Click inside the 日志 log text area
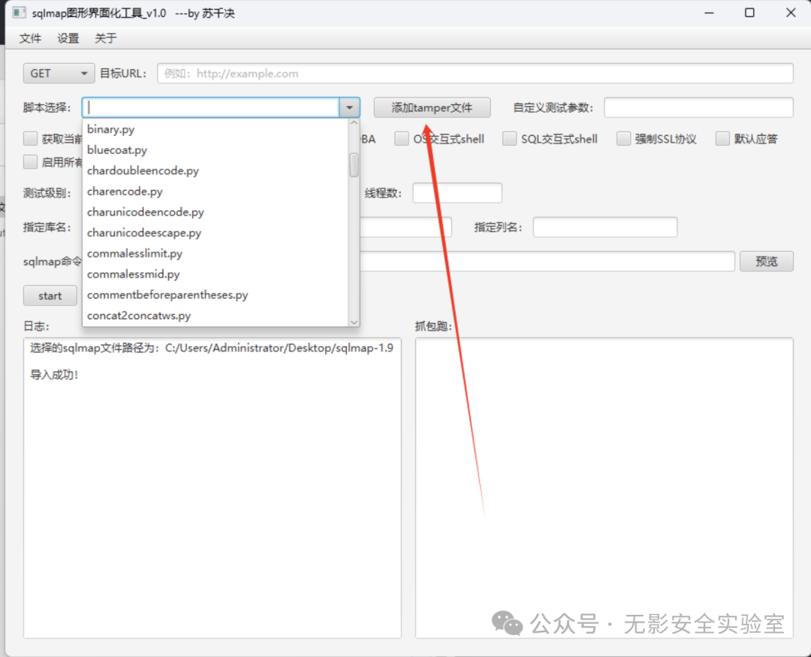 (213, 488)
